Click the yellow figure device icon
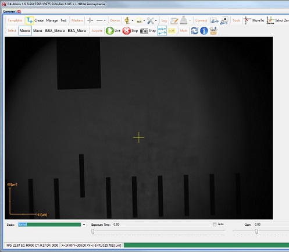This screenshot has height=252, width=289. 127,20
